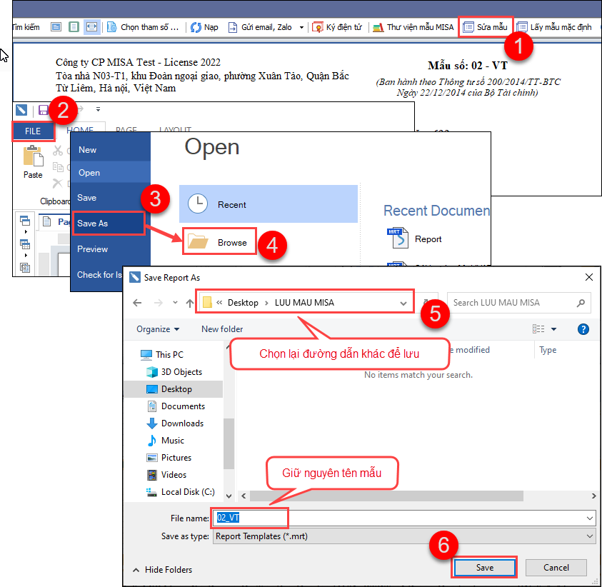Click the blue help question mark icon

583,329
